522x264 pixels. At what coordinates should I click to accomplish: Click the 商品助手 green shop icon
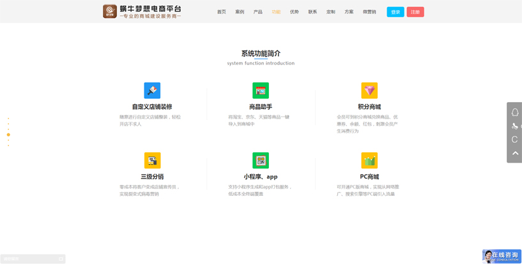261,90
